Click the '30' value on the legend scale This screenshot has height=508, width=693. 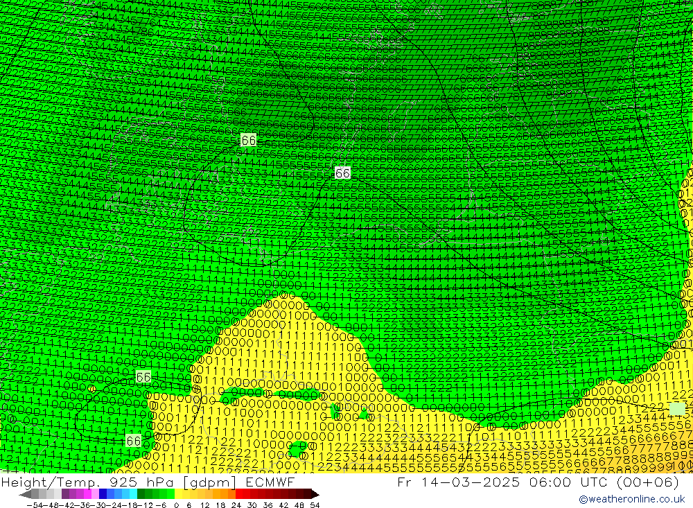252,505
